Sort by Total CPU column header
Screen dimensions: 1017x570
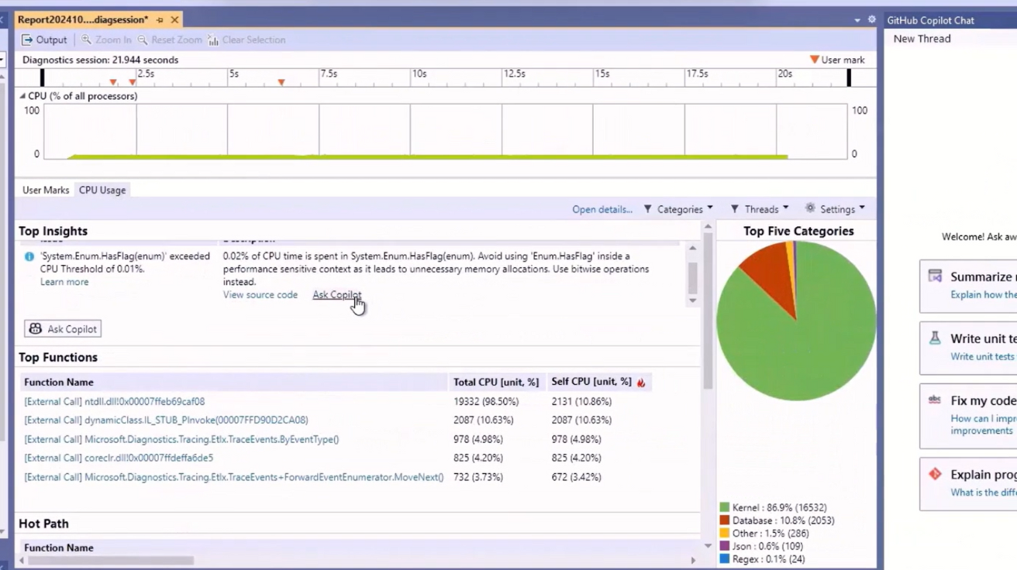click(496, 382)
